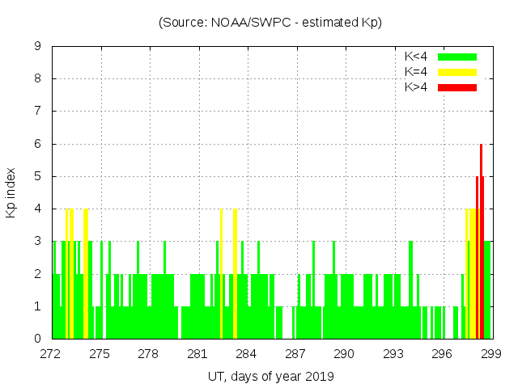518x388 pixels.
Task: Pick x-axis tick label 275
Action: (100, 353)
